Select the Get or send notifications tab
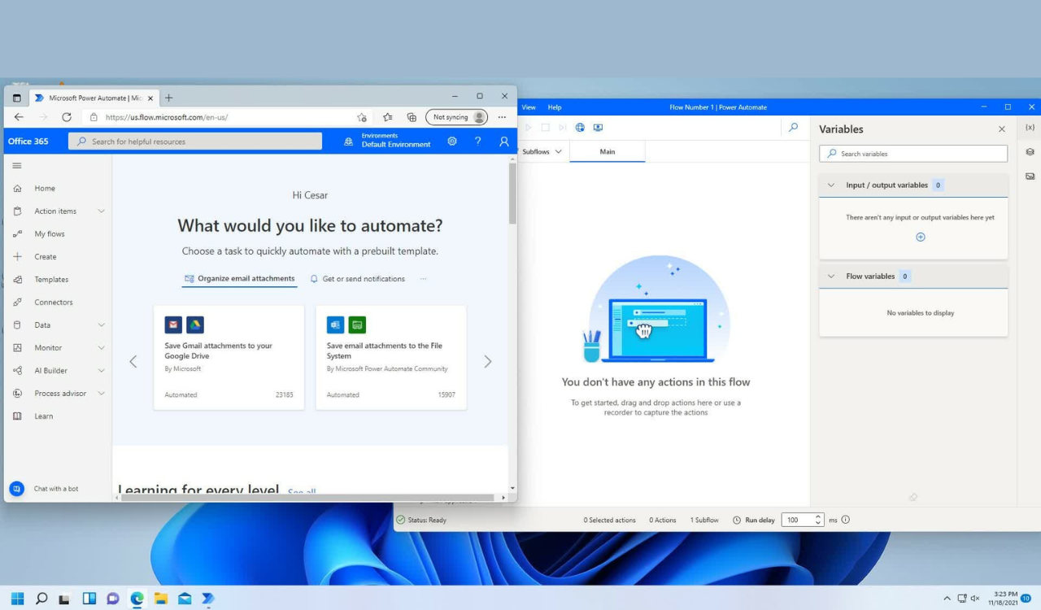 click(357, 278)
